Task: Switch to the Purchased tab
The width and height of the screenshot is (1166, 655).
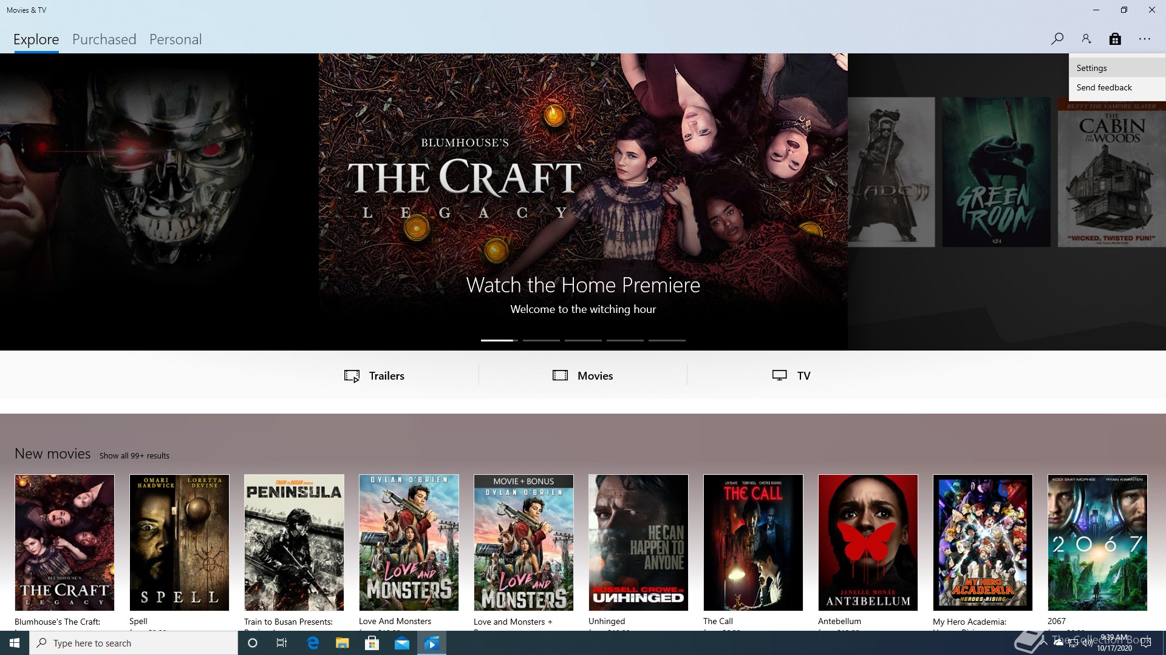Action: click(104, 39)
